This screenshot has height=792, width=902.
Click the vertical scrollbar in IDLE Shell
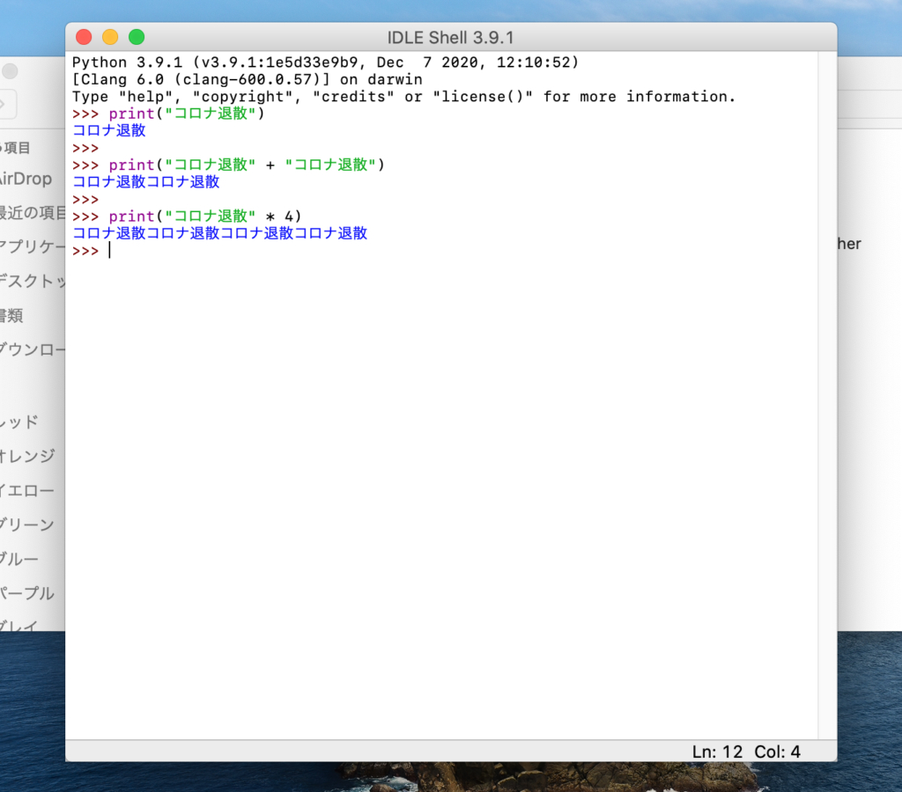[x=826, y=394]
